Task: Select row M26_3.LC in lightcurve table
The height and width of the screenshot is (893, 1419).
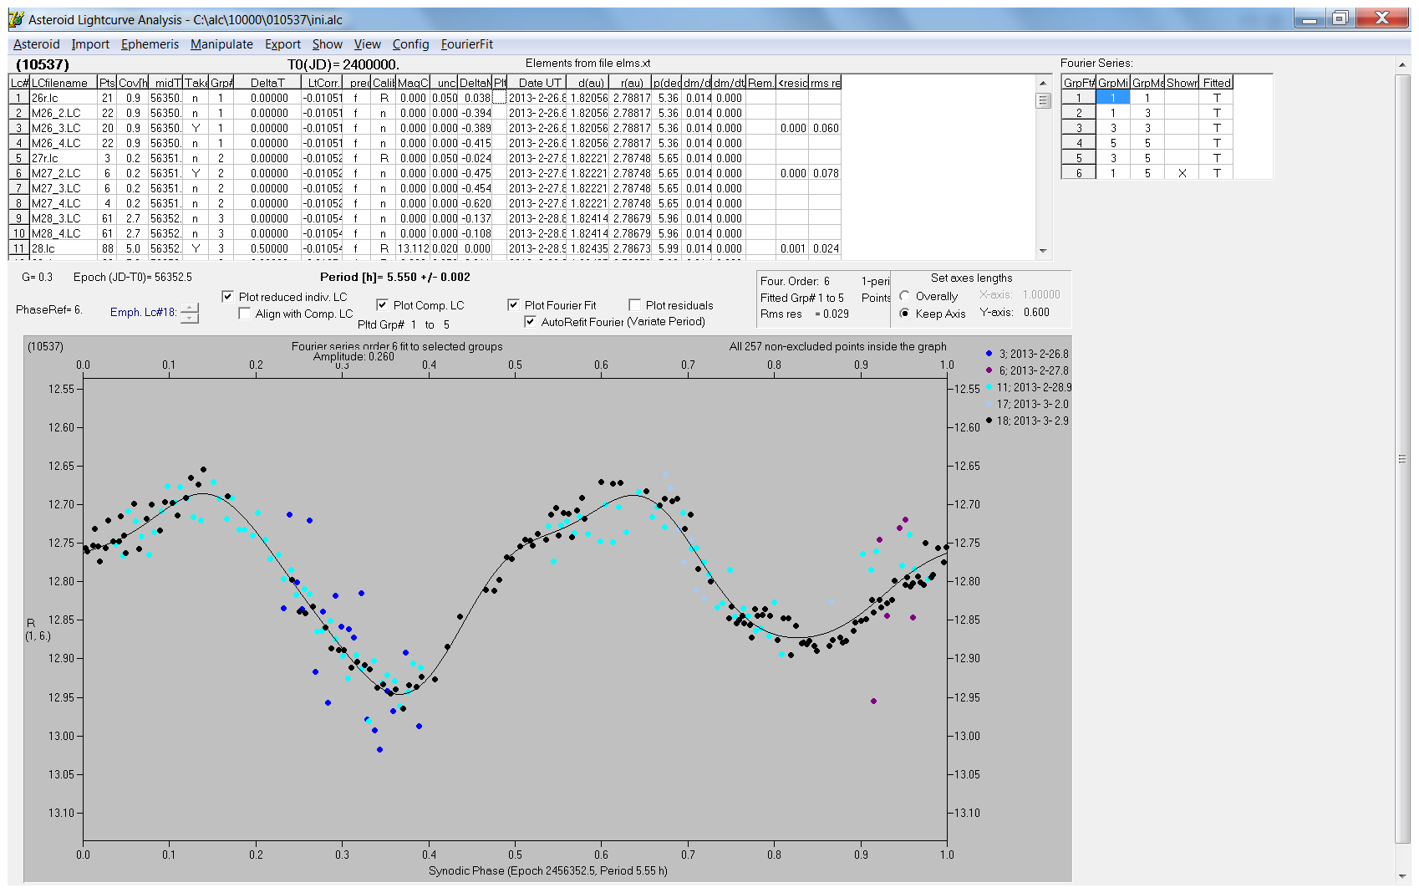Action: [425, 128]
